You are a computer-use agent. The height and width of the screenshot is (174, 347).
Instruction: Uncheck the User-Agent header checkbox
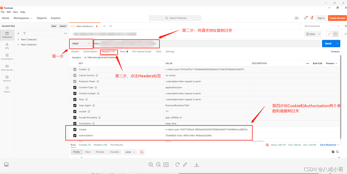[x=75, y=105]
